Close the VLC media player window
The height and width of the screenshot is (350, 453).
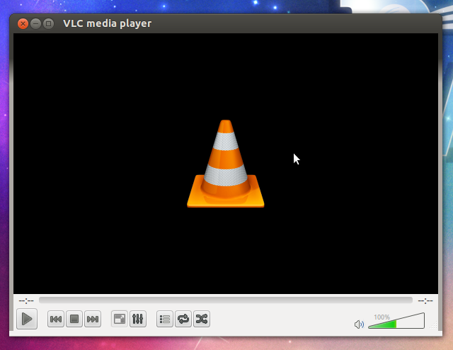click(23, 23)
